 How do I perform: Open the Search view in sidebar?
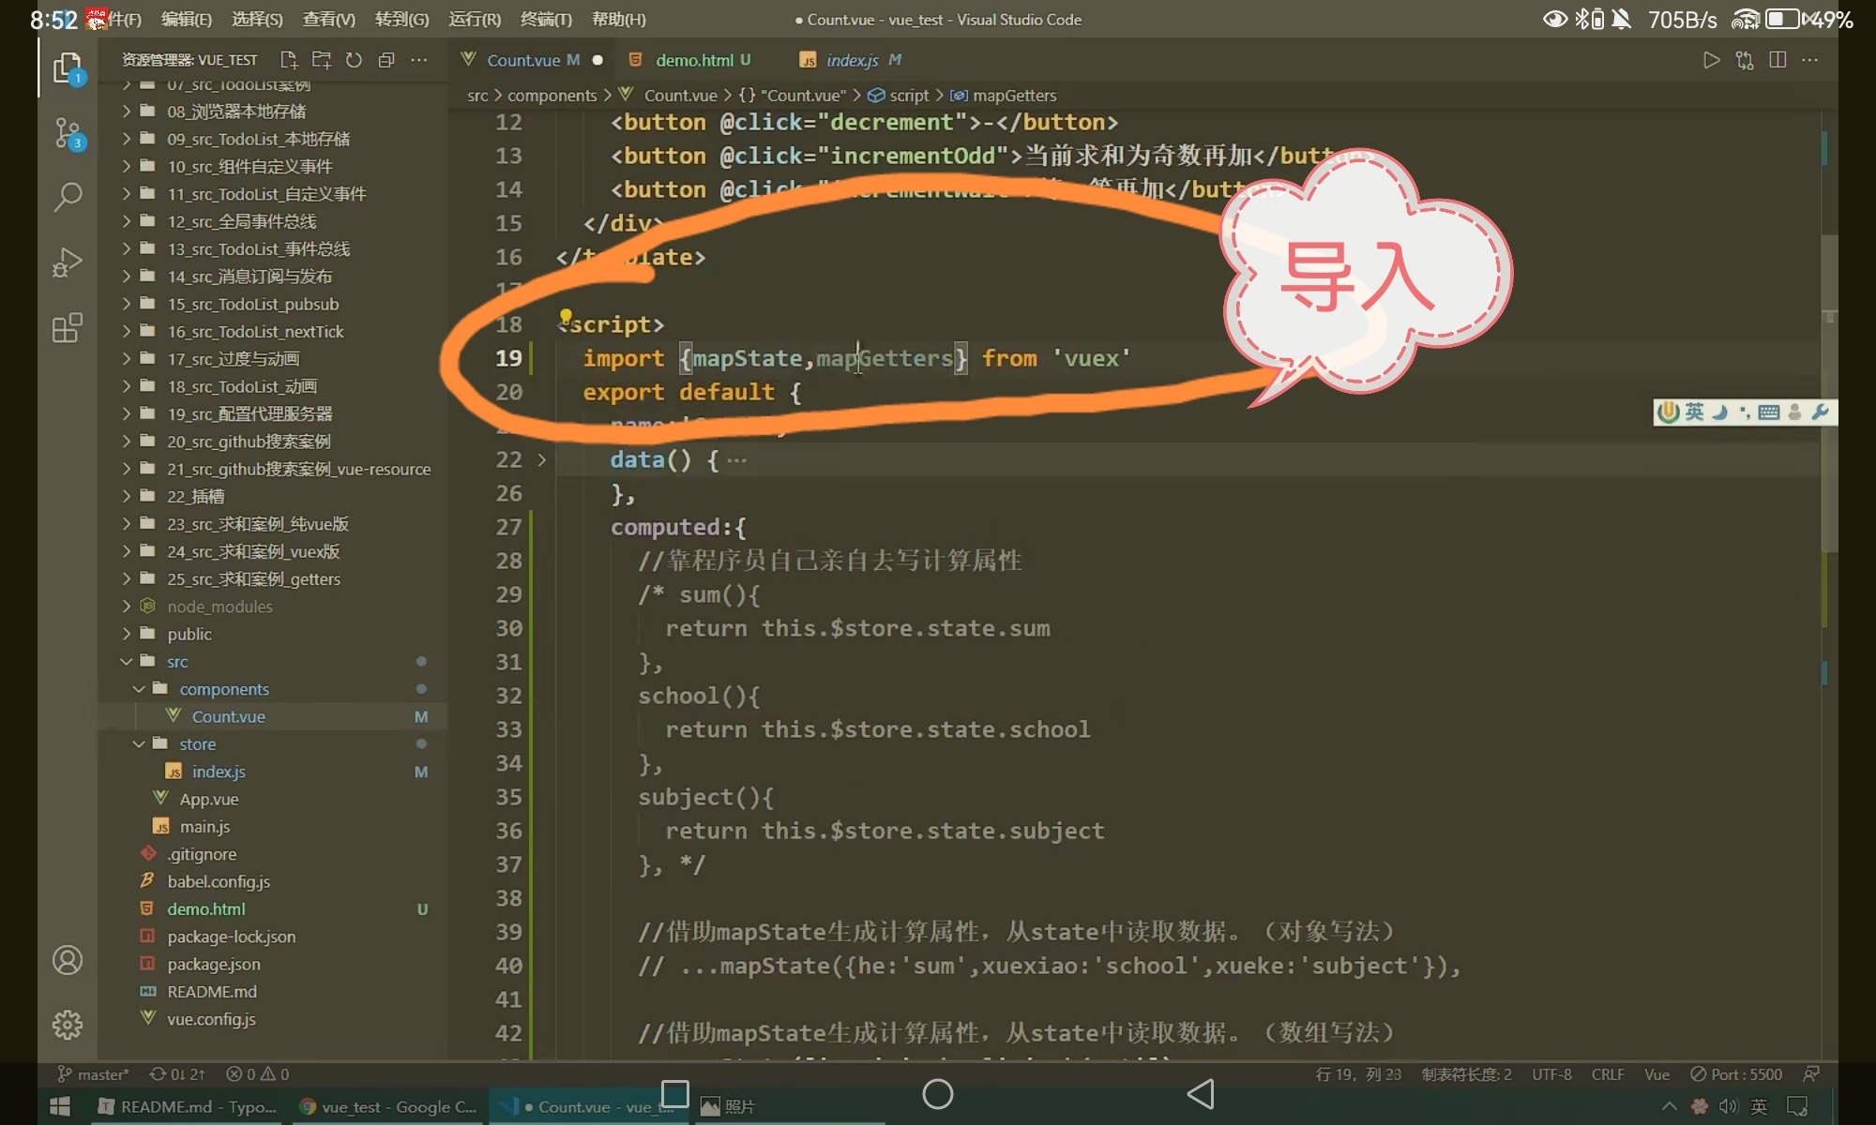tap(68, 197)
